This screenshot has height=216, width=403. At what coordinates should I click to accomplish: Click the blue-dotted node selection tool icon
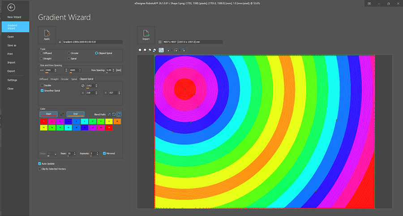[168, 50]
